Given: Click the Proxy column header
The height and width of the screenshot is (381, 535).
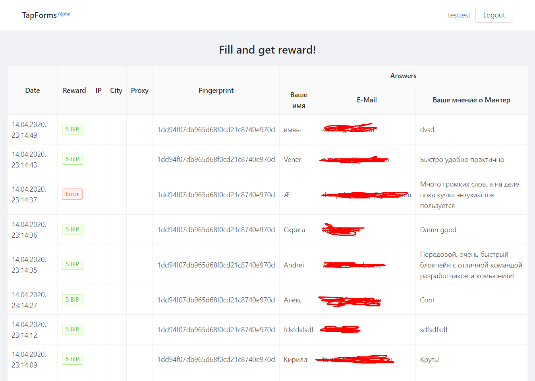Looking at the screenshot, I should click(x=140, y=90).
